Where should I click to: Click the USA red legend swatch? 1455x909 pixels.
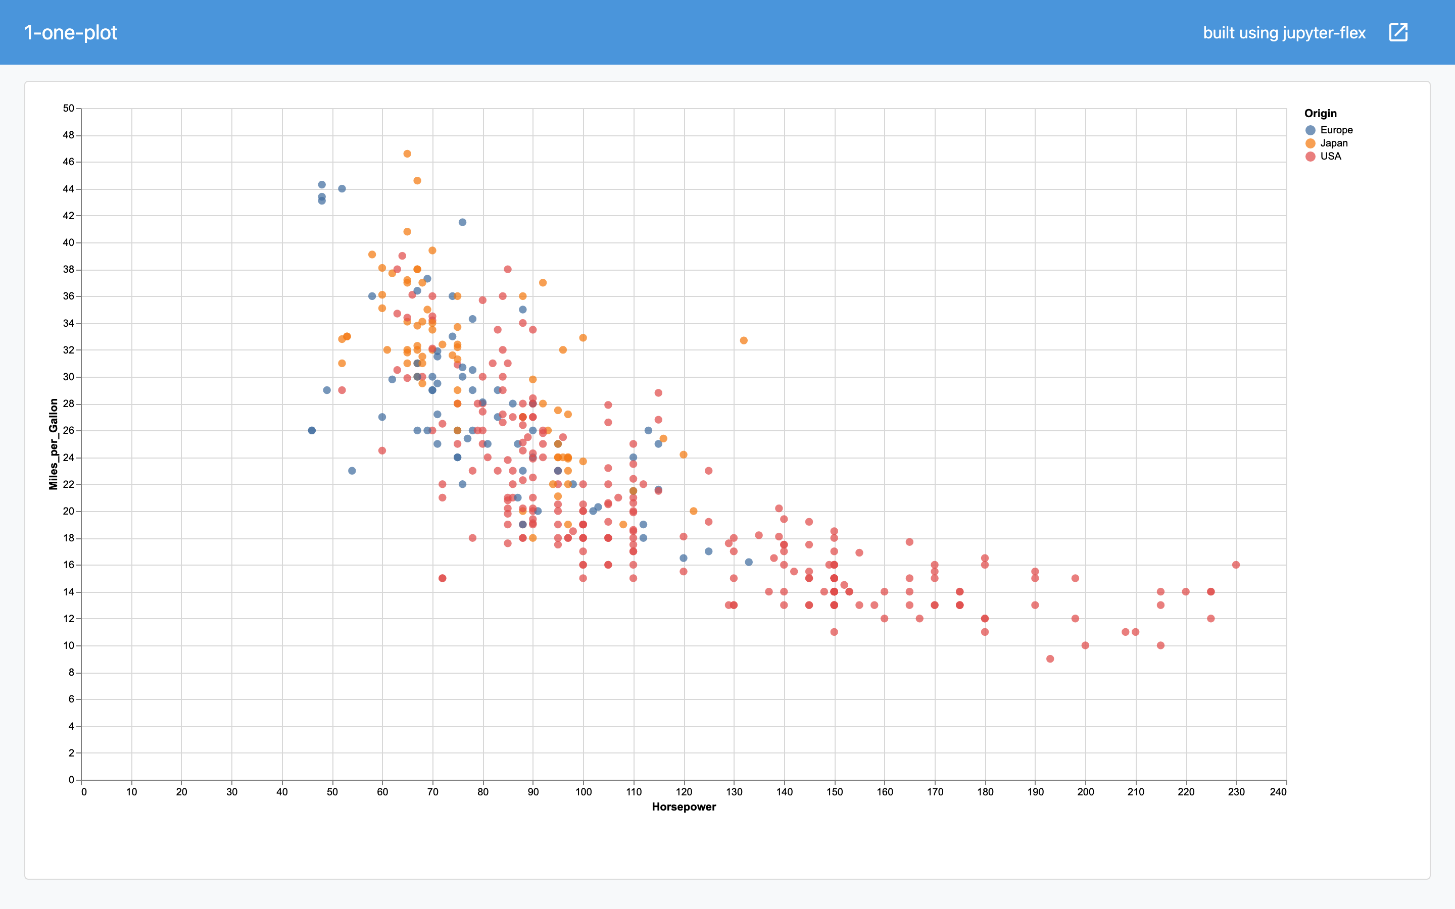[x=1310, y=157]
